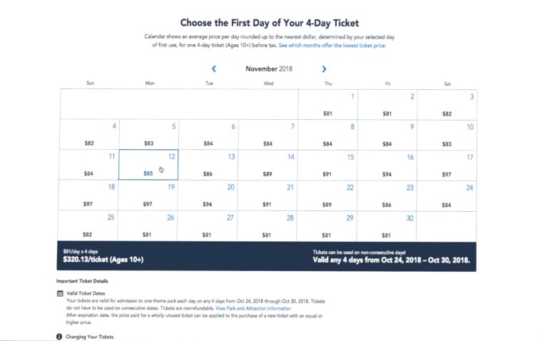Select November 30 at $81

point(387,226)
